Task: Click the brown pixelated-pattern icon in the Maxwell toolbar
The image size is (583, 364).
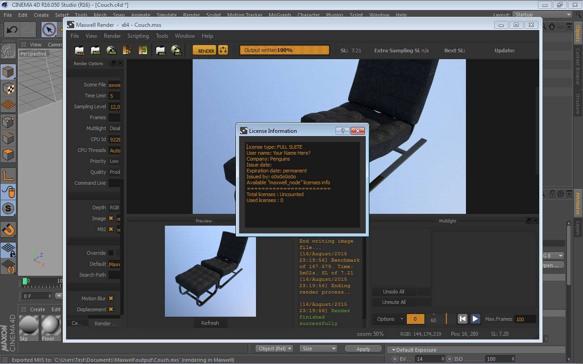Action: coord(127,51)
